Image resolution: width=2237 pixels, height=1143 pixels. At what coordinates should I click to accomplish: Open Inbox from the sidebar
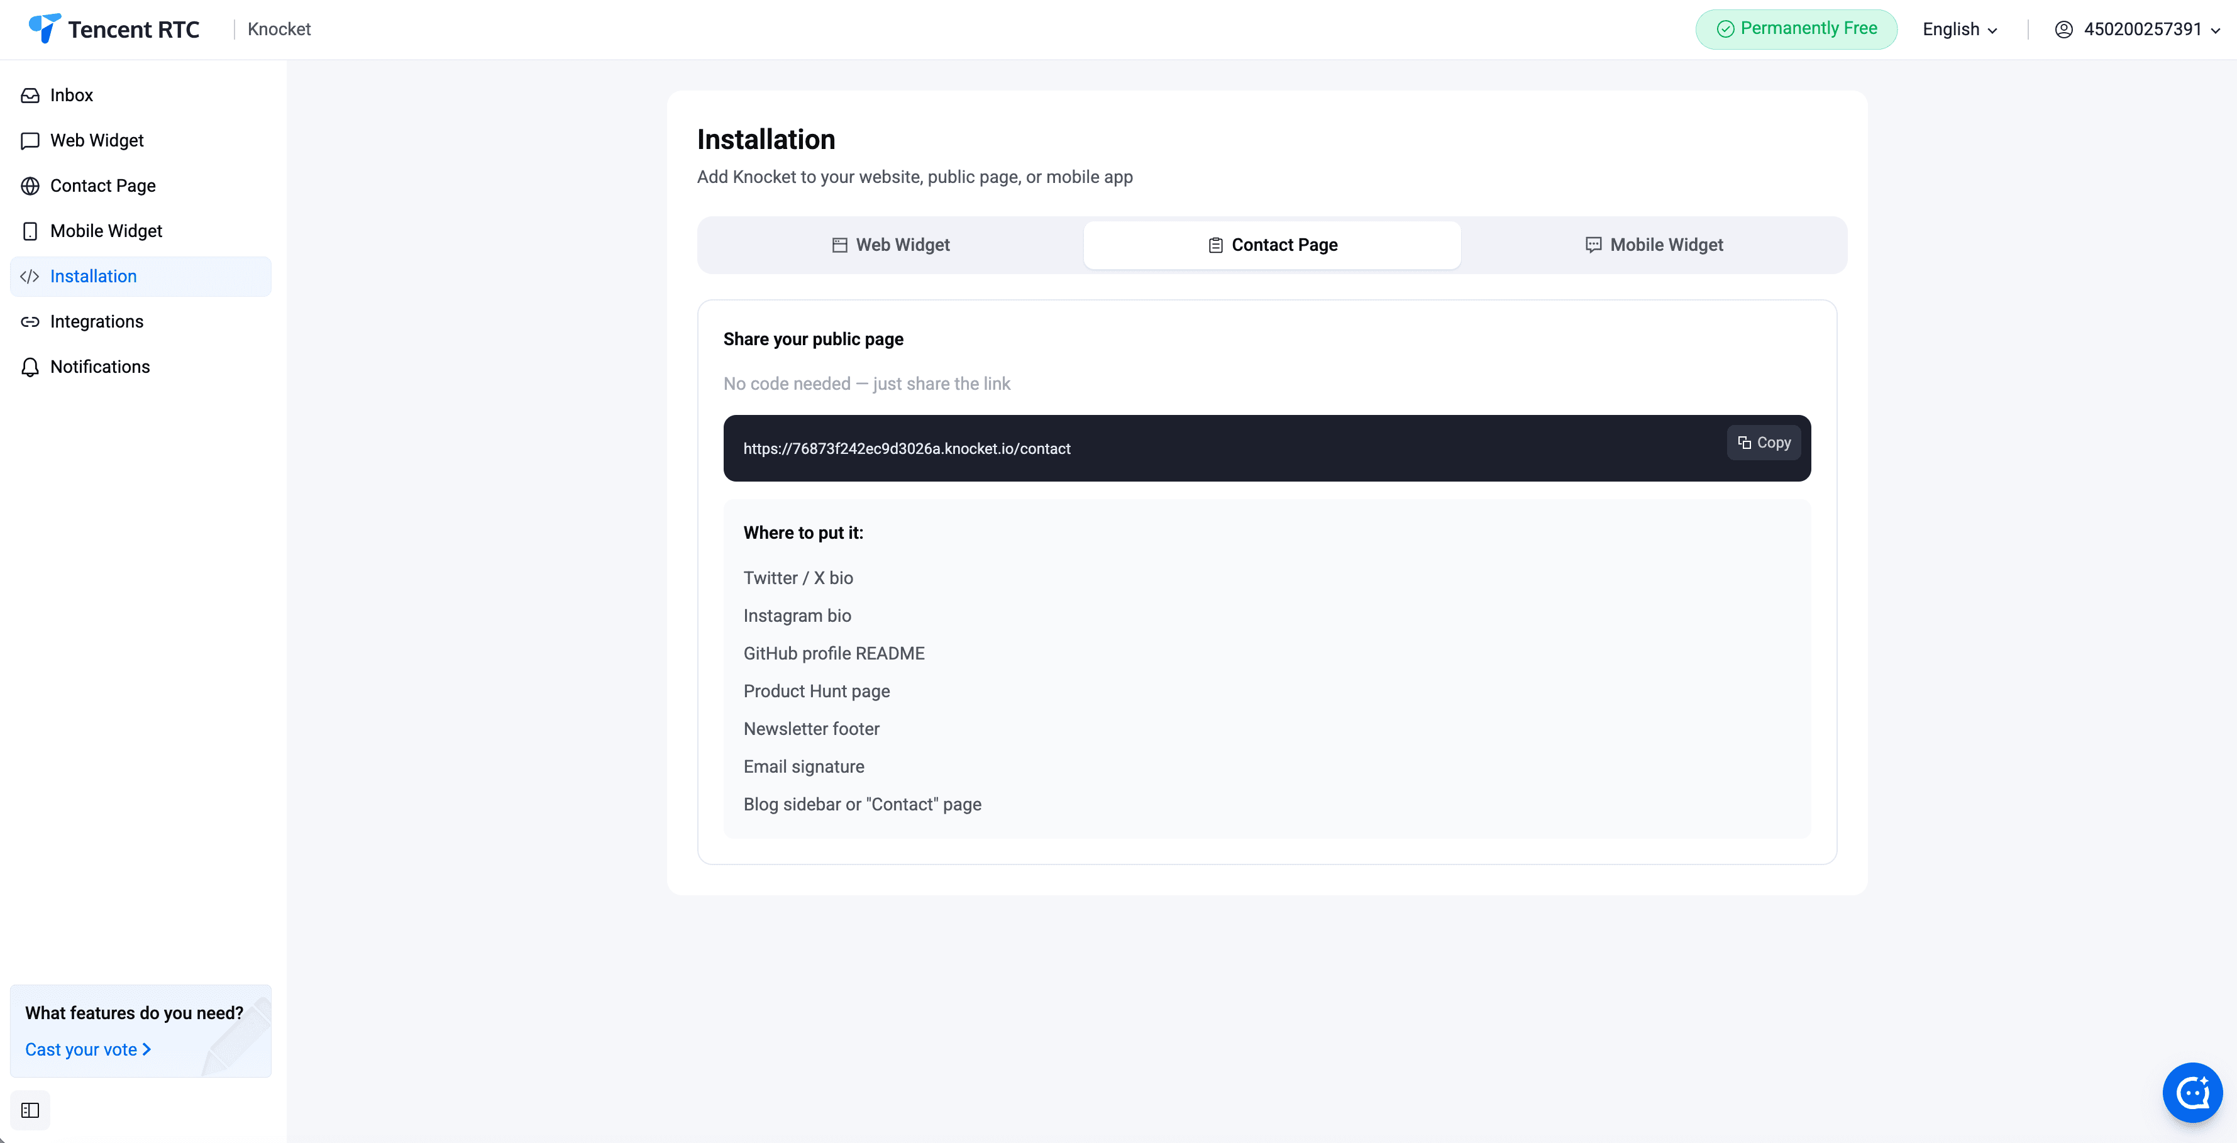pos(141,96)
